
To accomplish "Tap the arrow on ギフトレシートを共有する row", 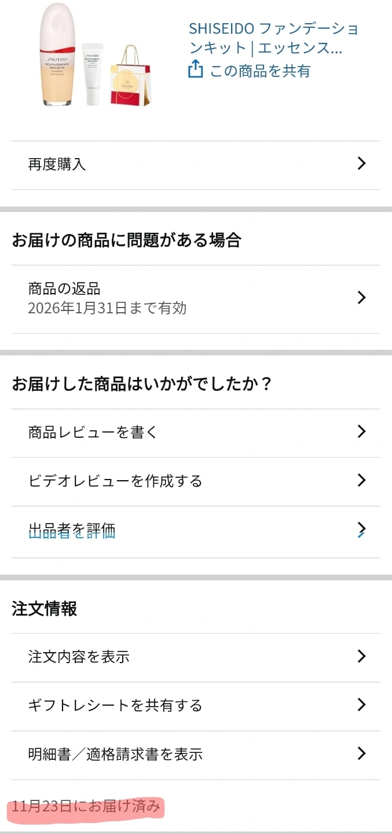I will pyautogui.click(x=362, y=705).
